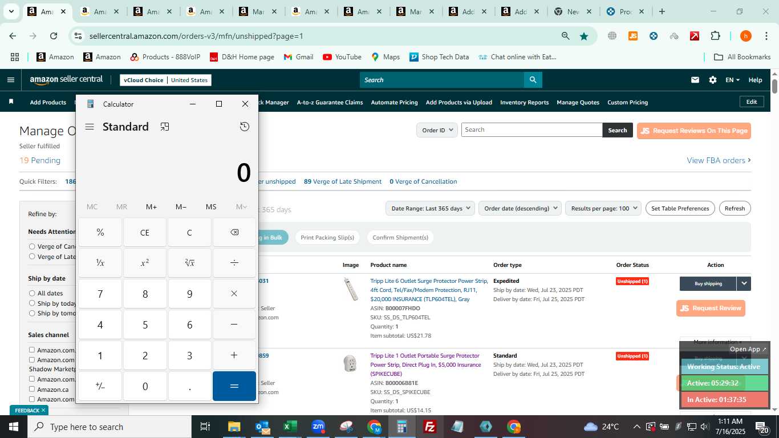Expand the Buy shipping arrow for first order
Viewport: 779px width, 438px height.
pyautogui.click(x=744, y=283)
